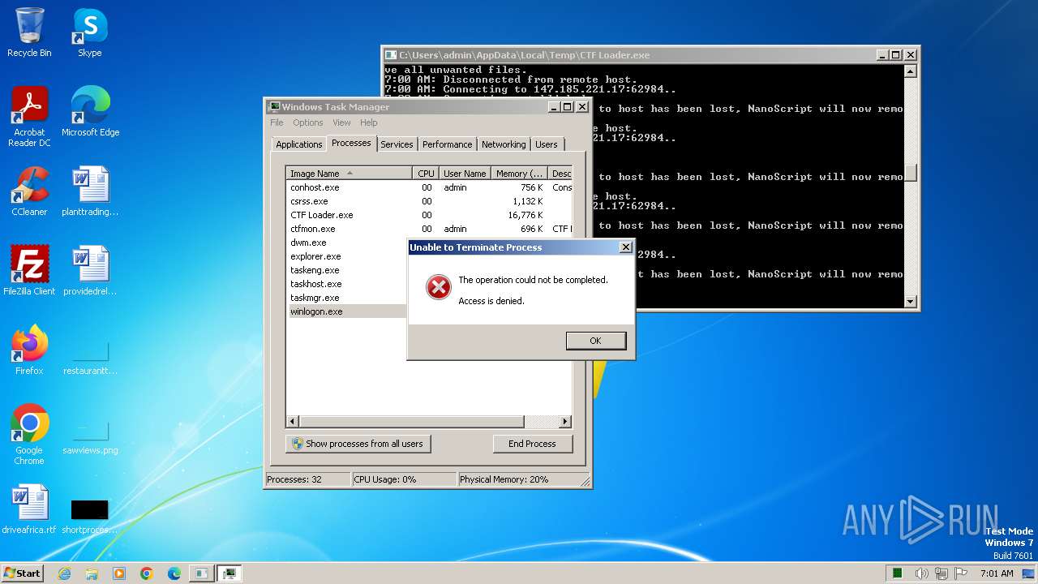Open the Options menu in Task Manager
The height and width of the screenshot is (584, 1038).
coord(308,123)
